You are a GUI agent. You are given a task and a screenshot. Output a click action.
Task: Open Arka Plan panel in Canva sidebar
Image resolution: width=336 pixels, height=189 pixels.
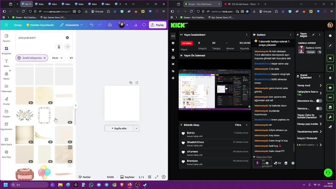tap(7, 154)
